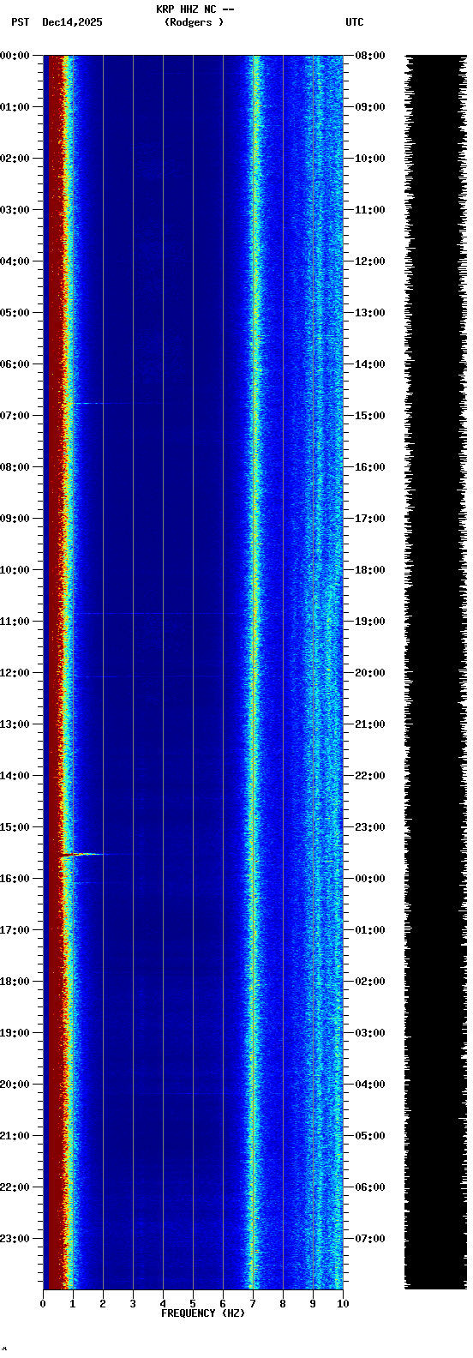
Task: Click the 19:00 PST time tick label
Action: [x=15, y=1033]
